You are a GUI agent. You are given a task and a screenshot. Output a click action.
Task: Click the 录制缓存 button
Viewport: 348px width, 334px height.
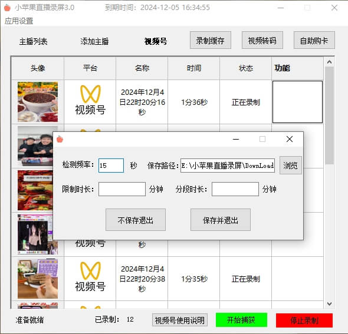[211, 40]
